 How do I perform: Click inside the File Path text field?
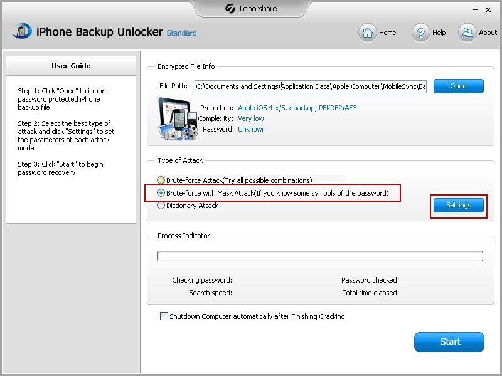click(310, 86)
